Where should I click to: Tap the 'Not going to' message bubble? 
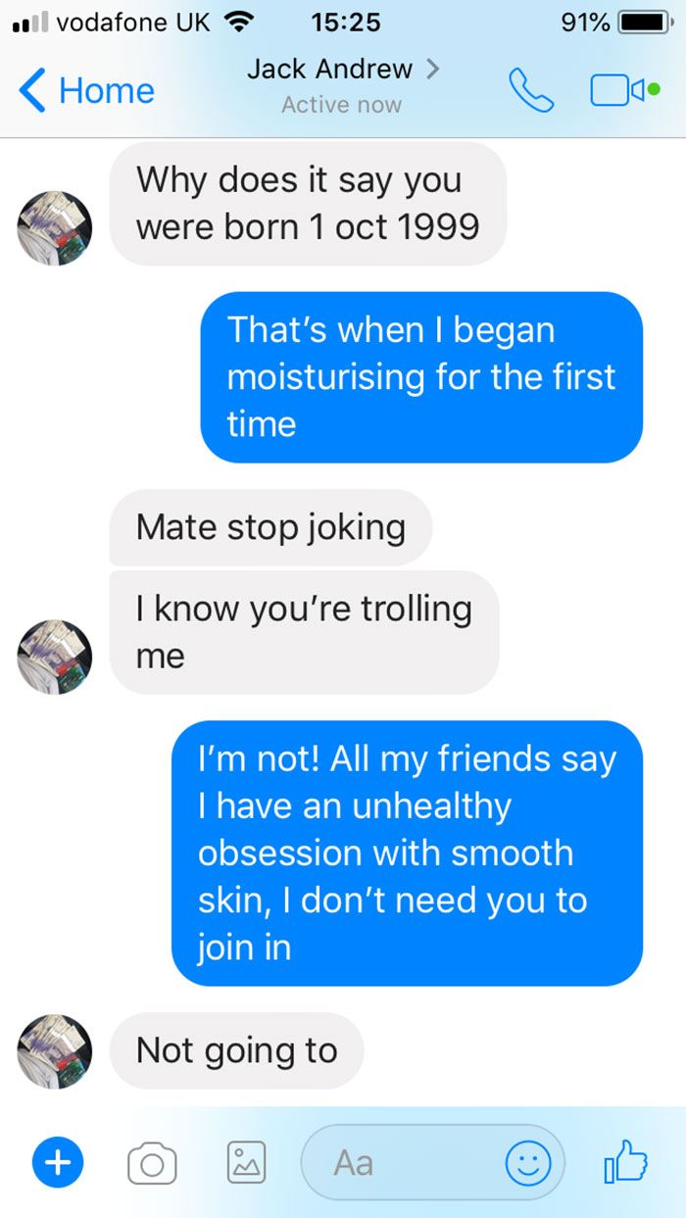point(236,1050)
